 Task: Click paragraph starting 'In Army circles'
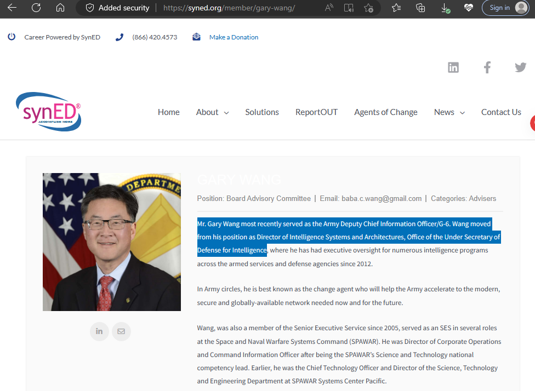[349, 296]
